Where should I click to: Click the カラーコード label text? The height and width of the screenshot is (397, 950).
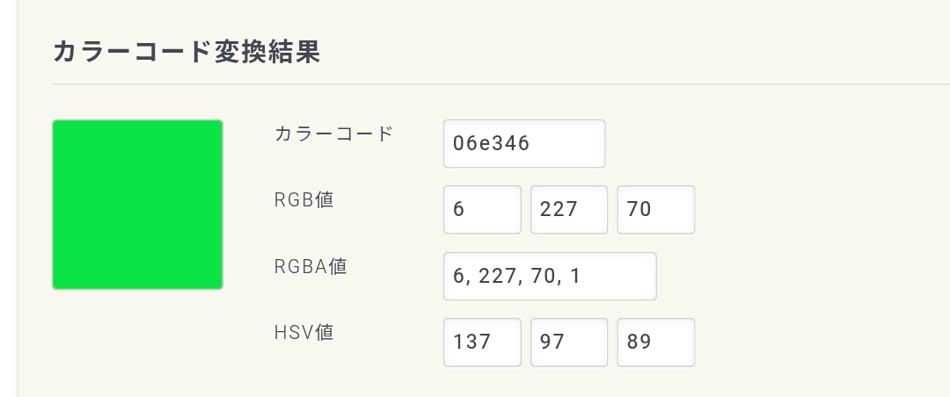333,134
